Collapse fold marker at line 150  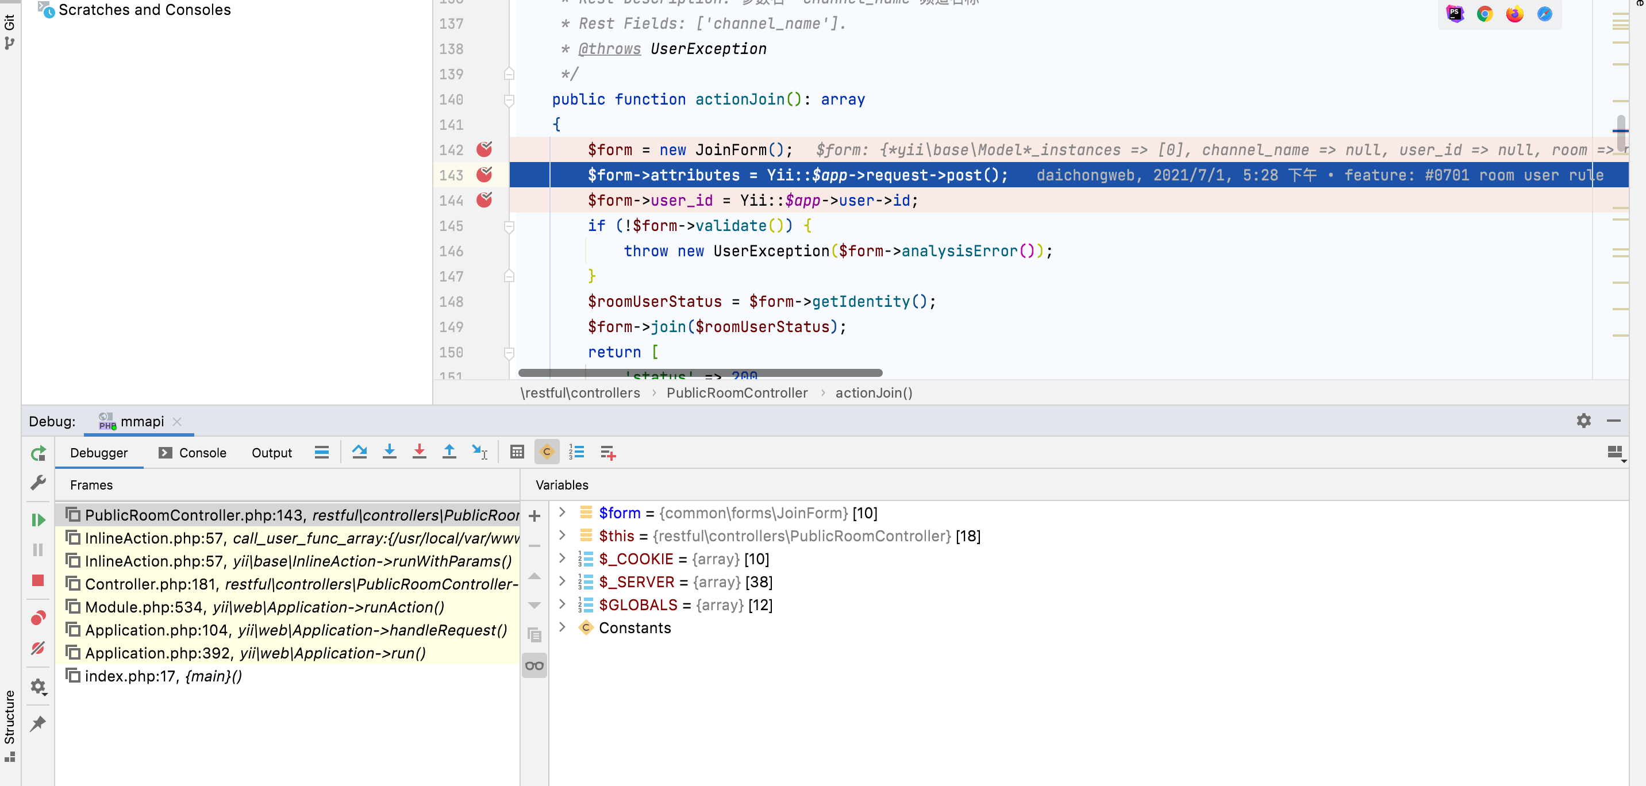click(x=509, y=353)
